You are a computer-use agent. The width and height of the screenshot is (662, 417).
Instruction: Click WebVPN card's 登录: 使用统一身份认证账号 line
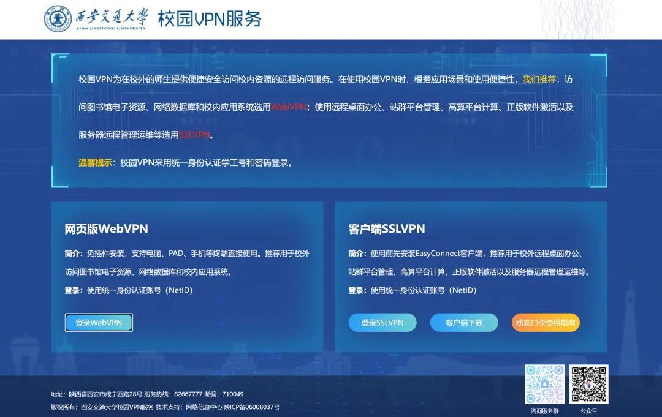click(129, 290)
